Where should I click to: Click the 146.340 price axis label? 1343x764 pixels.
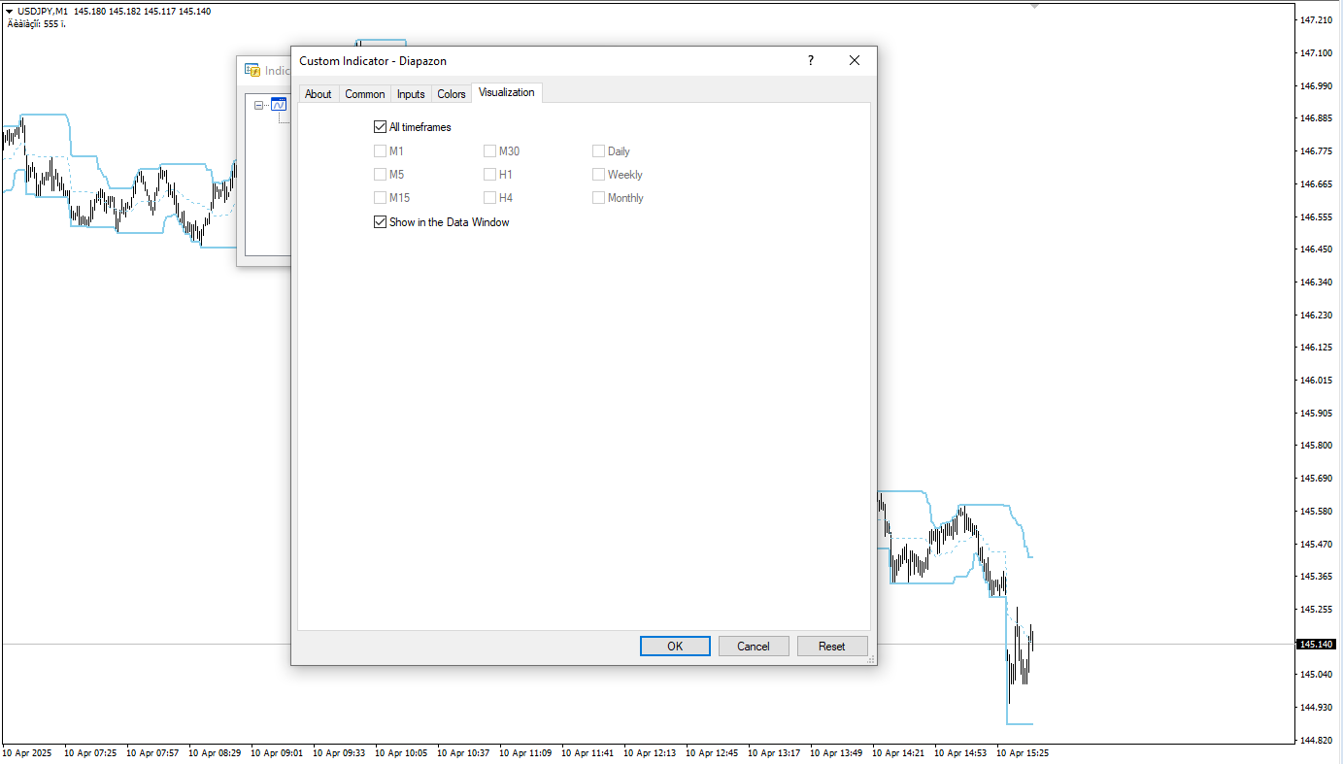(x=1315, y=282)
